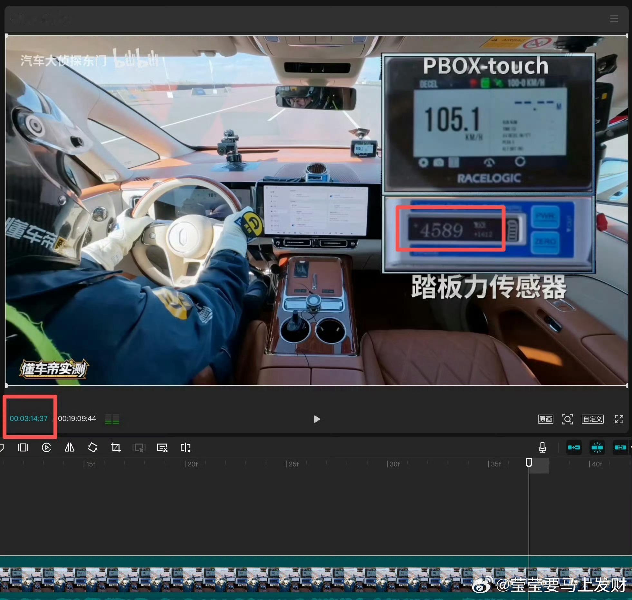Click the timeline playhead marker
632x600 pixels.
[x=529, y=463]
